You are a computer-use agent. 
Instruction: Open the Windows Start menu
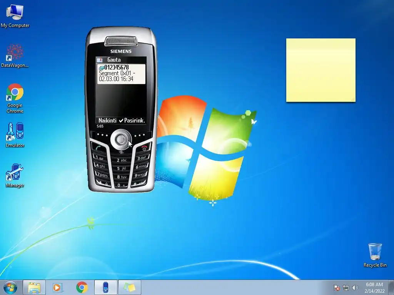(x=10, y=287)
